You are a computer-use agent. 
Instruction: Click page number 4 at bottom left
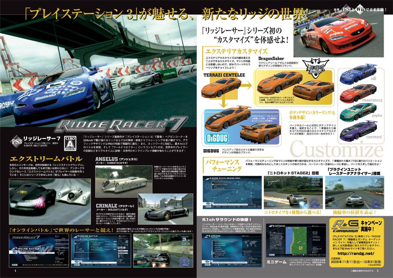15,271
